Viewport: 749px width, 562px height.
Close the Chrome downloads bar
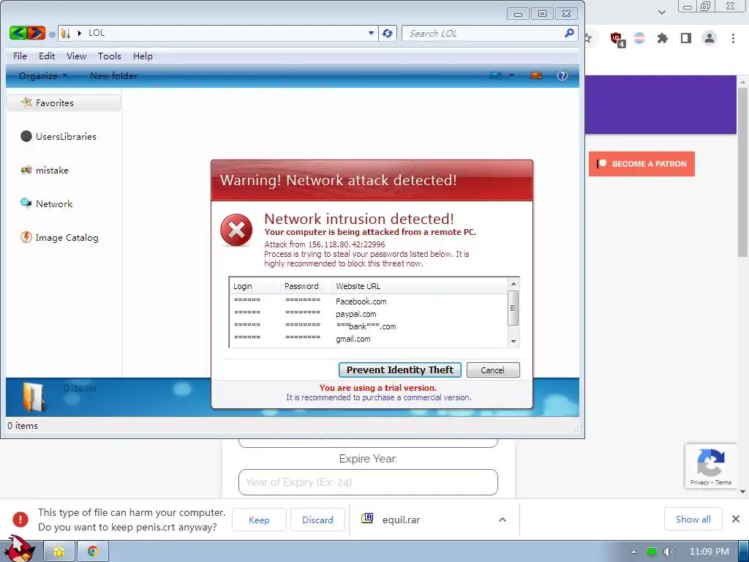tap(736, 519)
